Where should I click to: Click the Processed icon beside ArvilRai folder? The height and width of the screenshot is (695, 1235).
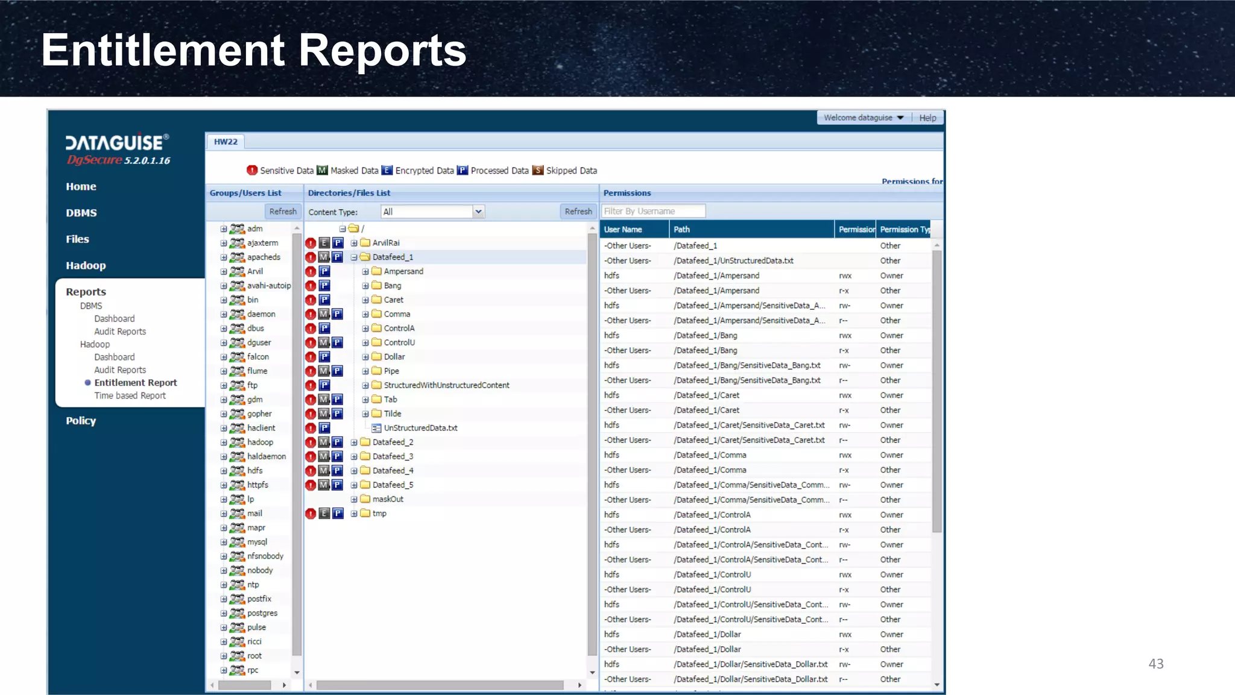click(x=338, y=243)
